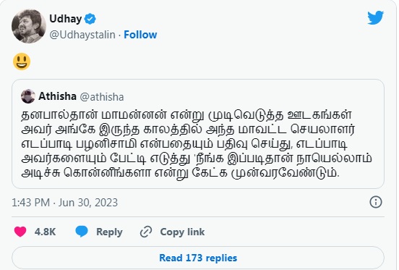Open Athisha's small profile picture

pos(28,96)
